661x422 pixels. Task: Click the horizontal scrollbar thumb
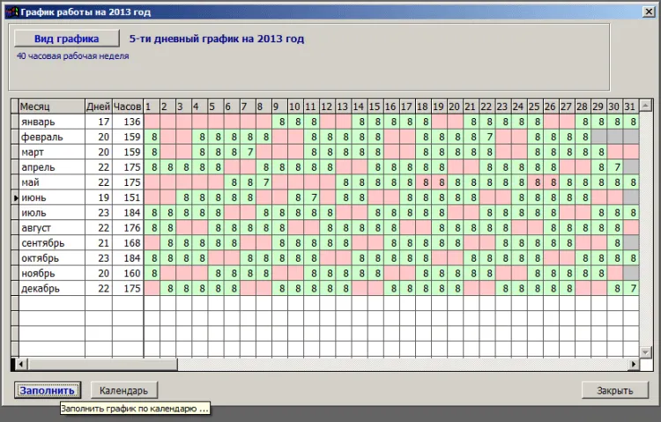(102, 364)
